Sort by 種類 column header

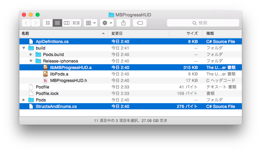[x=222, y=33]
